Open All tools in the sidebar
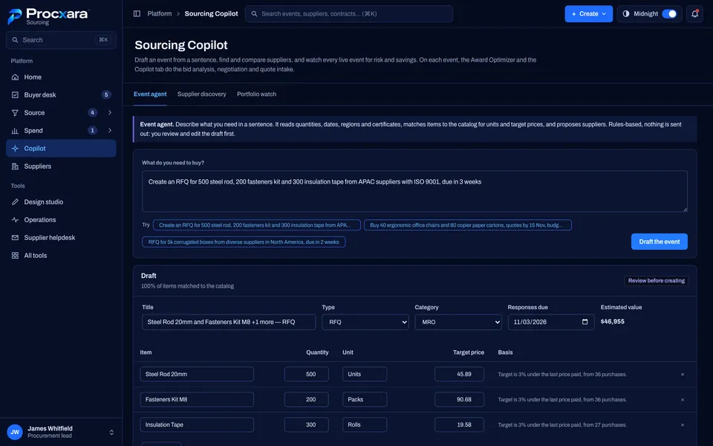This screenshot has width=713, height=446. coord(61,255)
